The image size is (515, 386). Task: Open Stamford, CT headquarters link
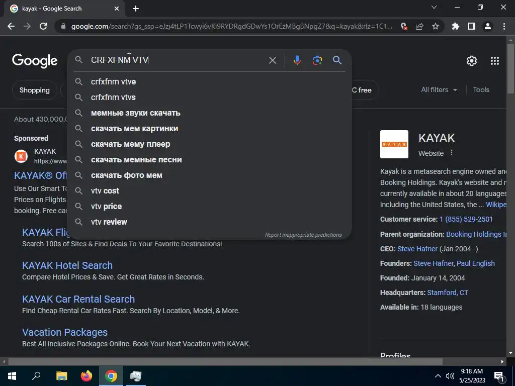pos(447,293)
